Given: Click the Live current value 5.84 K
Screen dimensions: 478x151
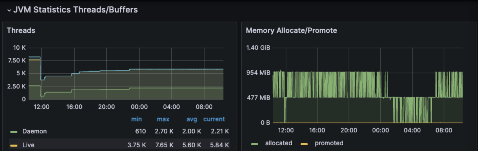Looking at the screenshot, I should [219, 145].
